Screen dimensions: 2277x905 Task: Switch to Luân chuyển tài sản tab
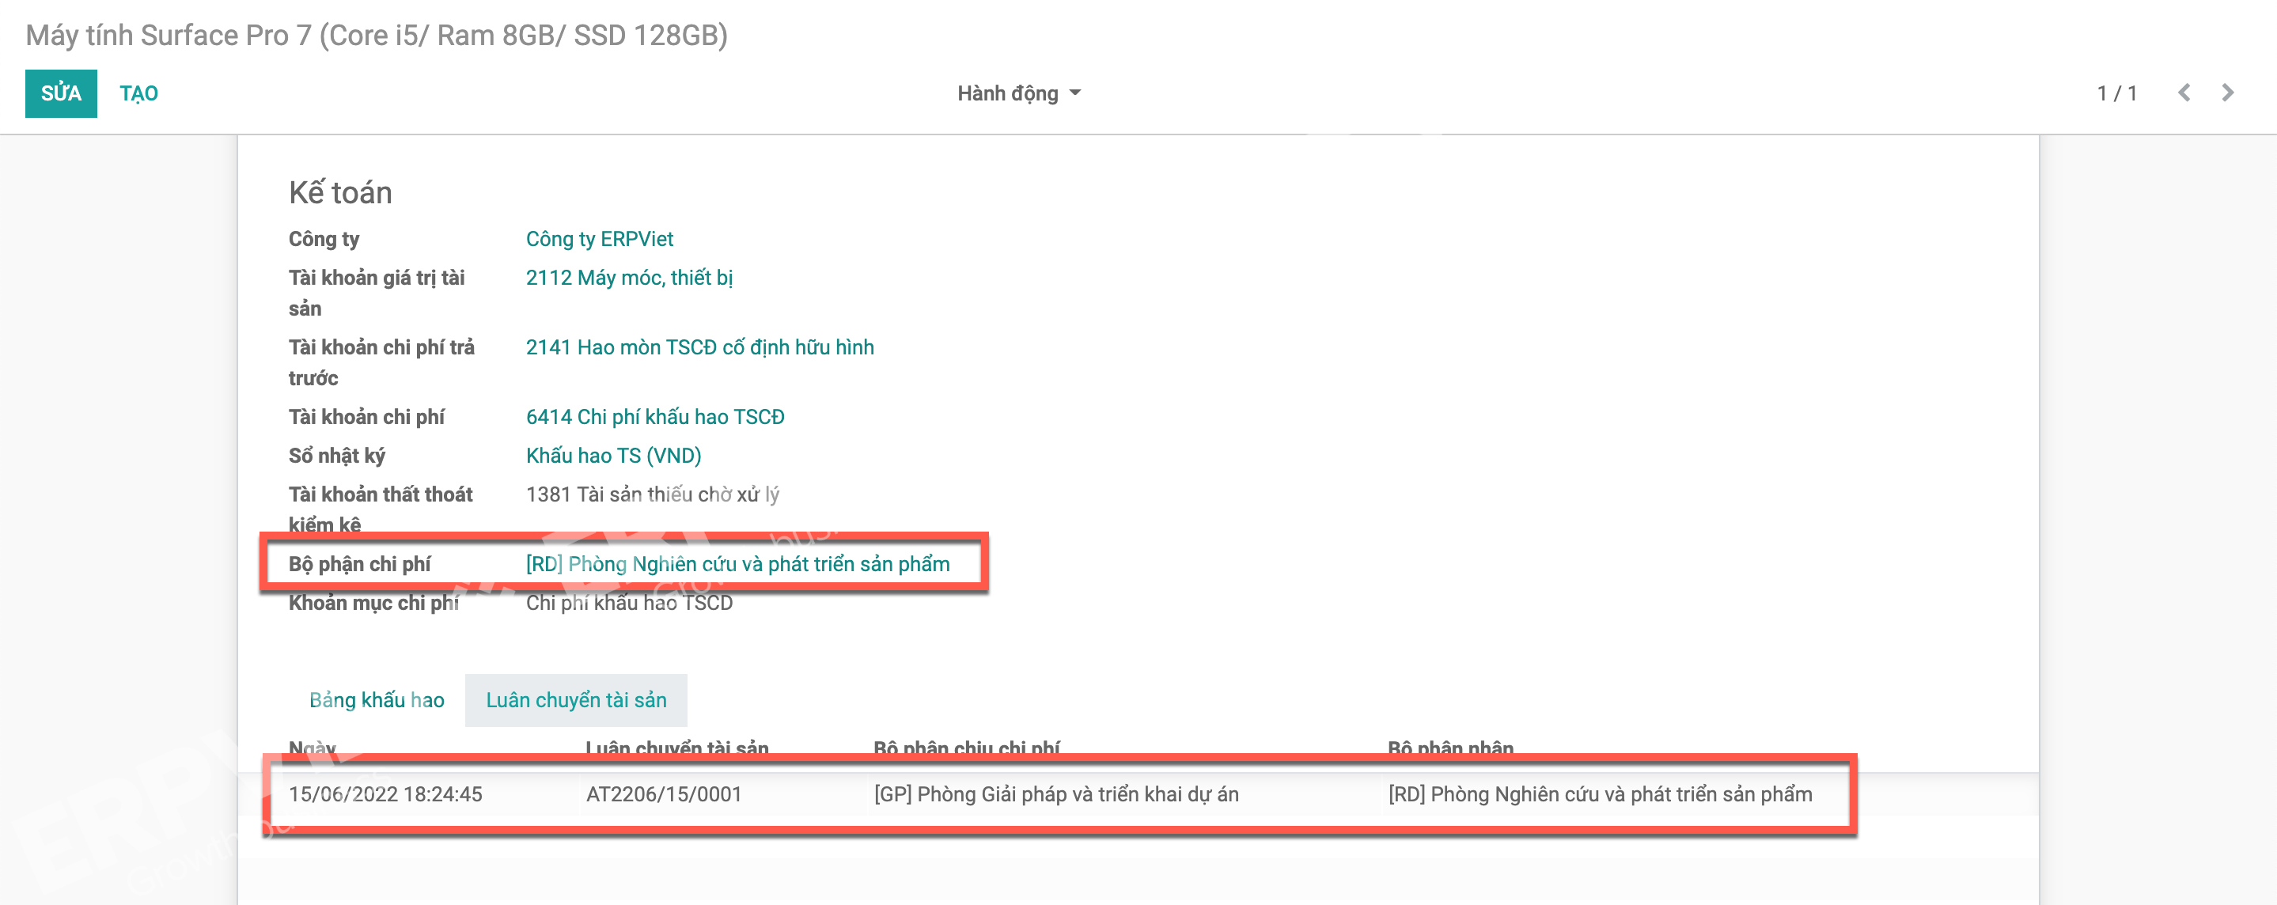(x=576, y=700)
